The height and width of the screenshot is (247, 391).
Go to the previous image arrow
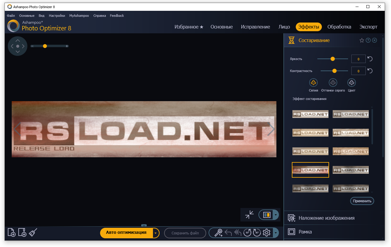17,129
